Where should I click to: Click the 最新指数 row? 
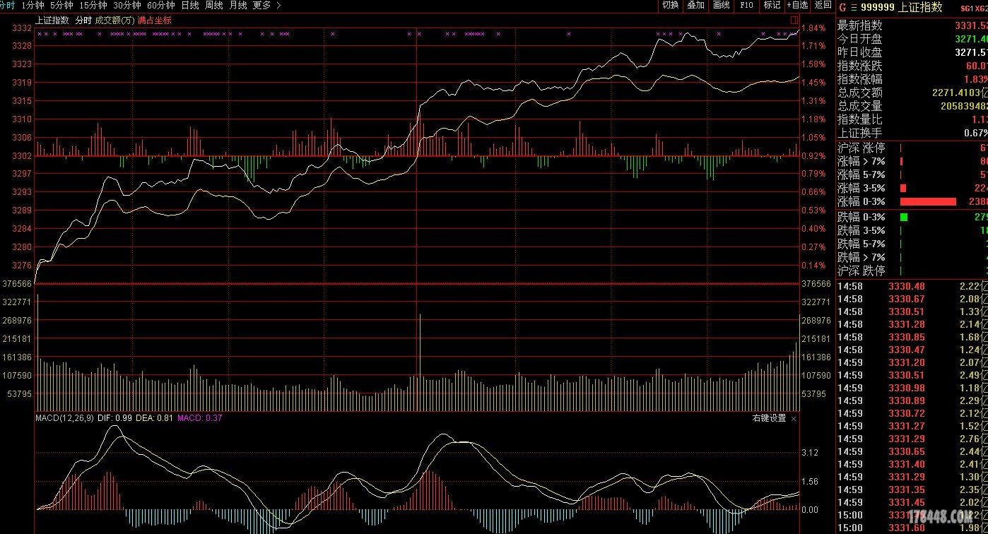tap(912, 25)
